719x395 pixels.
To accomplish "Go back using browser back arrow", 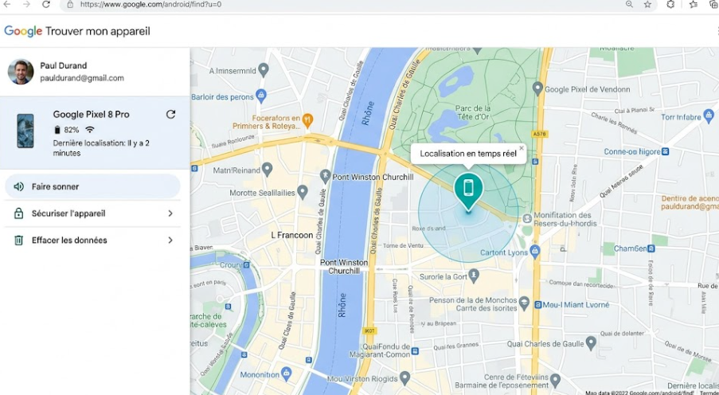I will tap(7, 4).
